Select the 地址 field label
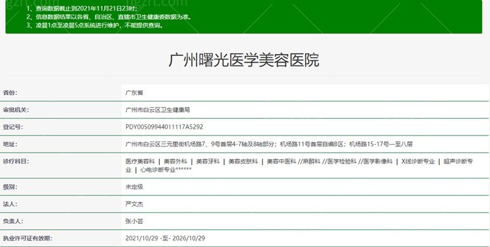Screen dimensions: 490x247 10,145
